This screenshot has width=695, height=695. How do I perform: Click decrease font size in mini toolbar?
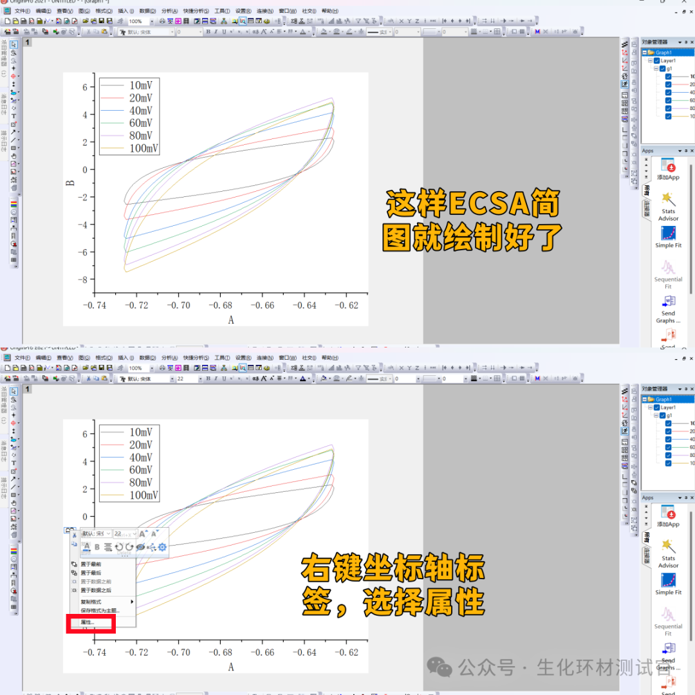point(154,533)
